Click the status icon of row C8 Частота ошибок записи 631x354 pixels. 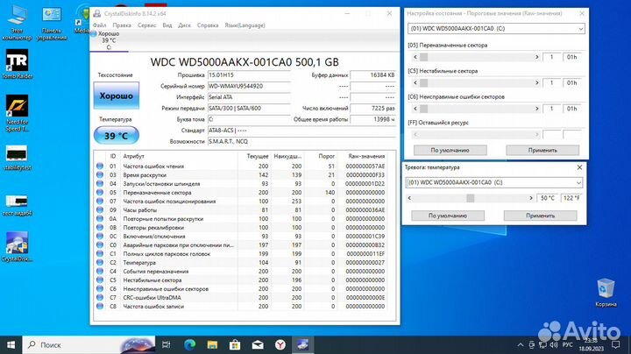pyautogui.click(x=100, y=306)
